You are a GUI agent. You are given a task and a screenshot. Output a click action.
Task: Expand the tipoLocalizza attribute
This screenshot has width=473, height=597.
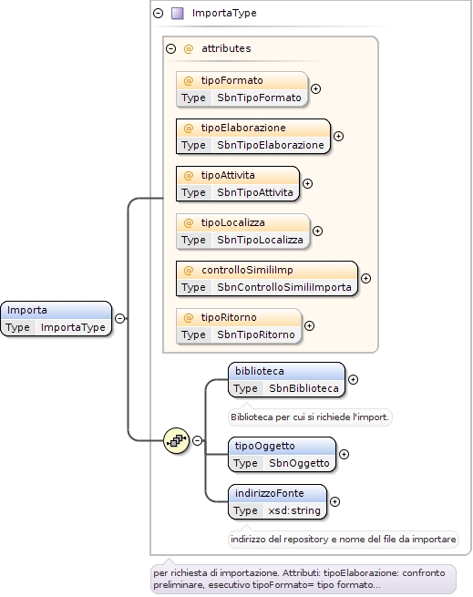(x=318, y=232)
